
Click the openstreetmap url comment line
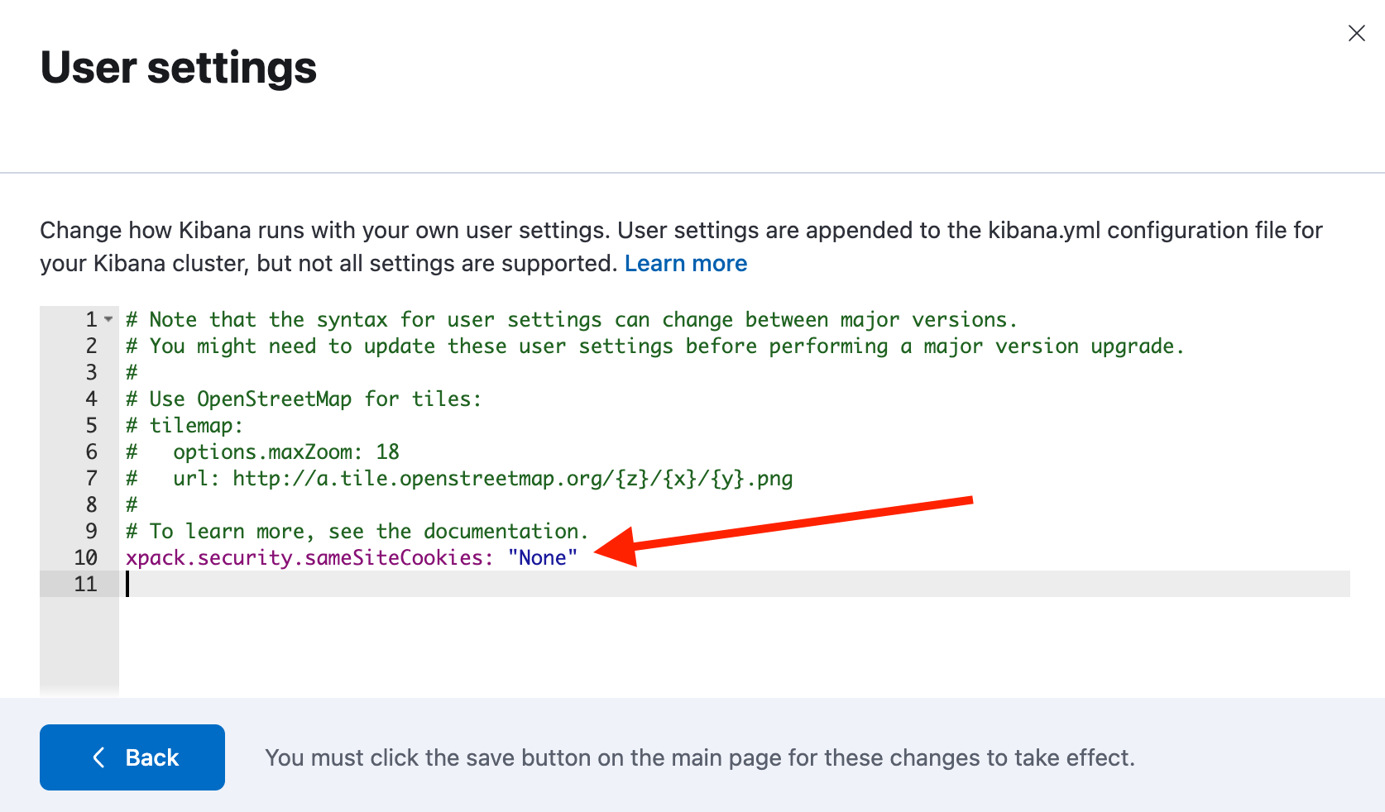point(459,478)
